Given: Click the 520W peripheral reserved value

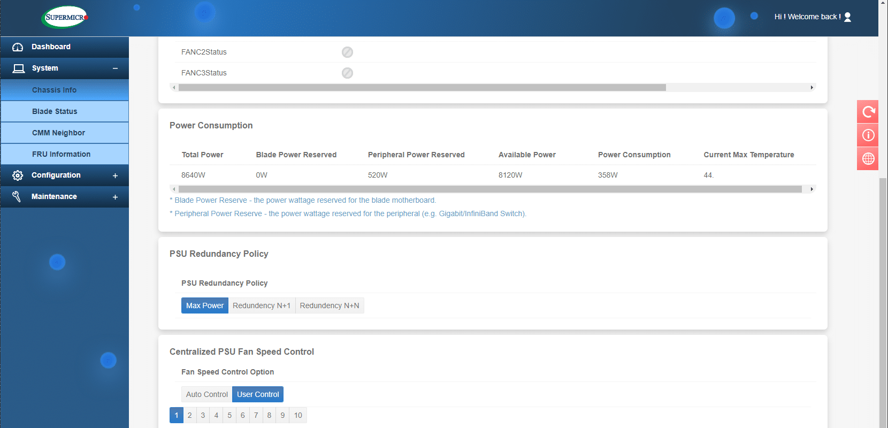Looking at the screenshot, I should point(378,175).
